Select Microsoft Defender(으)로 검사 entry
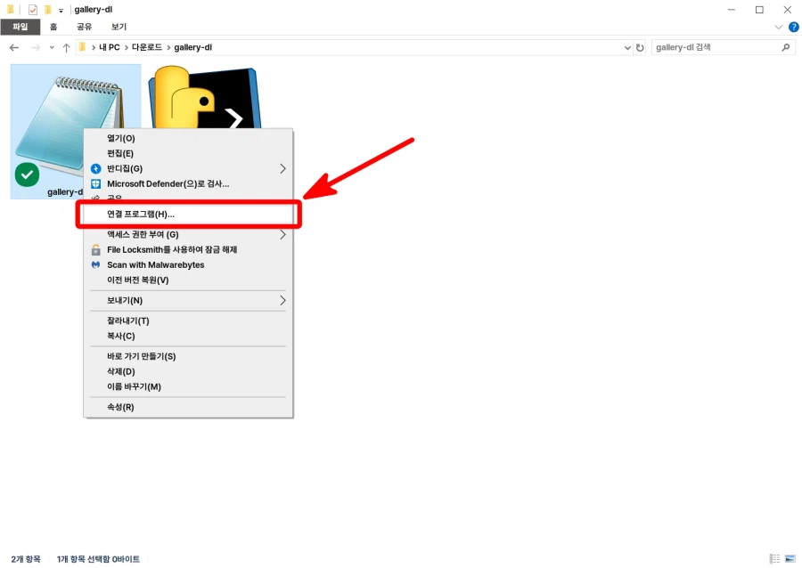802x568 pixels. point(188,184)
